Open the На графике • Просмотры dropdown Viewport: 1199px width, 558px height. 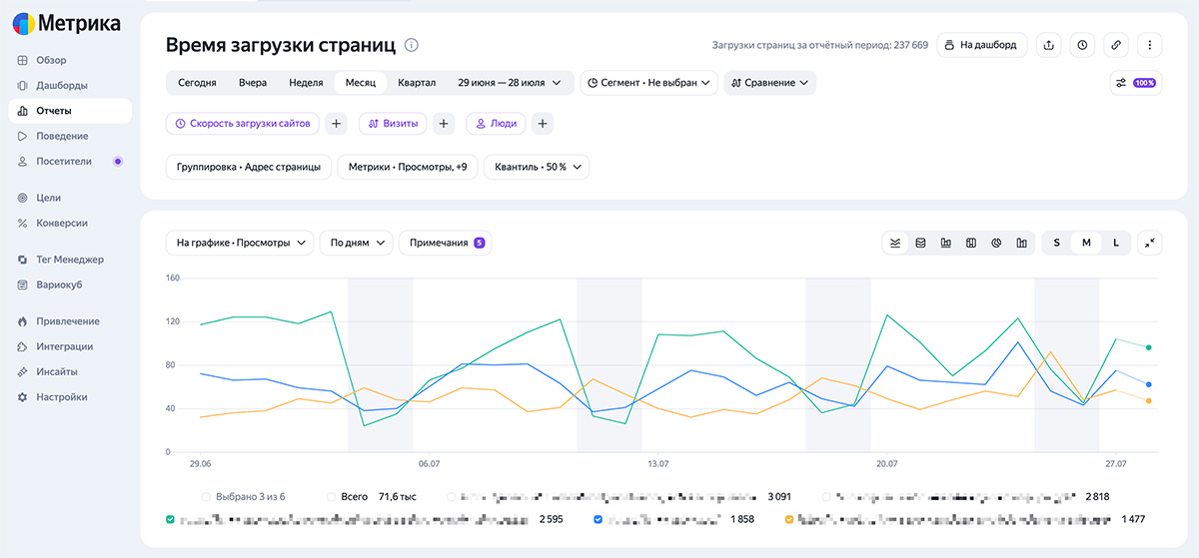240,243
